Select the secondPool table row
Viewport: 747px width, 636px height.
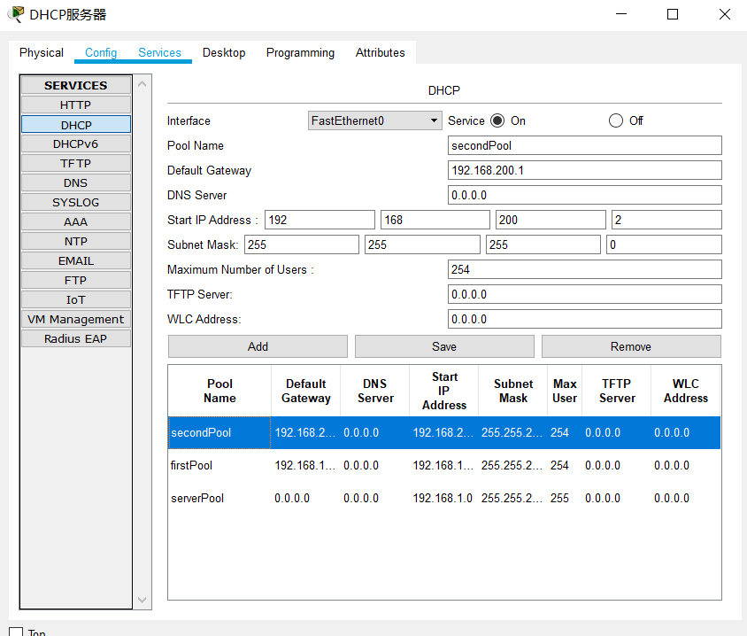tap(444, 432)
